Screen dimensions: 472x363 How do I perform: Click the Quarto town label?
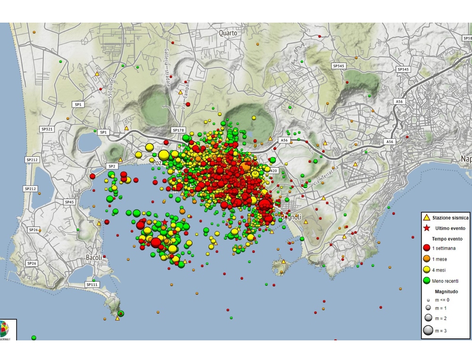coord(228,33)
